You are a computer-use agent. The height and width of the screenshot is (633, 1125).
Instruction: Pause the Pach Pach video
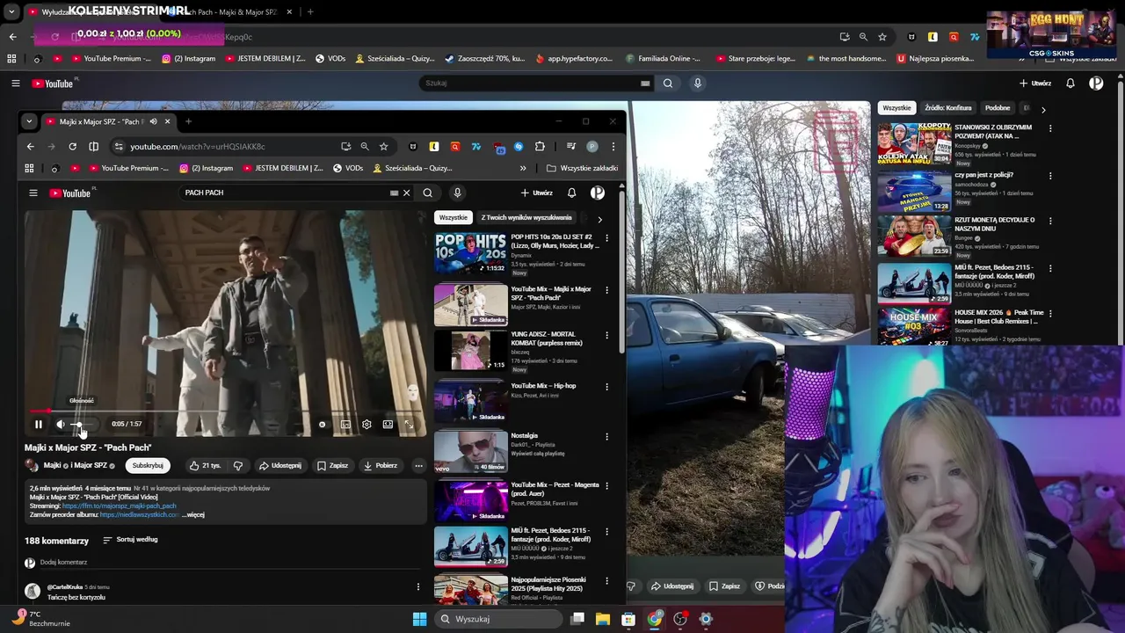click(38, 424)
